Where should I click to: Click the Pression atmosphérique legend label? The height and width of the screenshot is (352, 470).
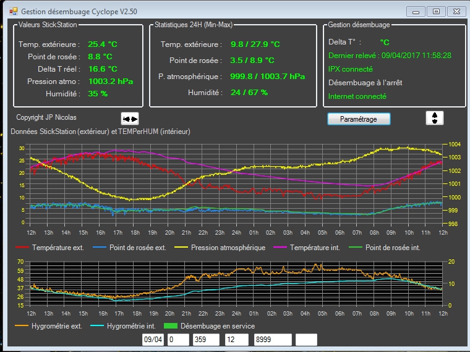pos(228,248)
